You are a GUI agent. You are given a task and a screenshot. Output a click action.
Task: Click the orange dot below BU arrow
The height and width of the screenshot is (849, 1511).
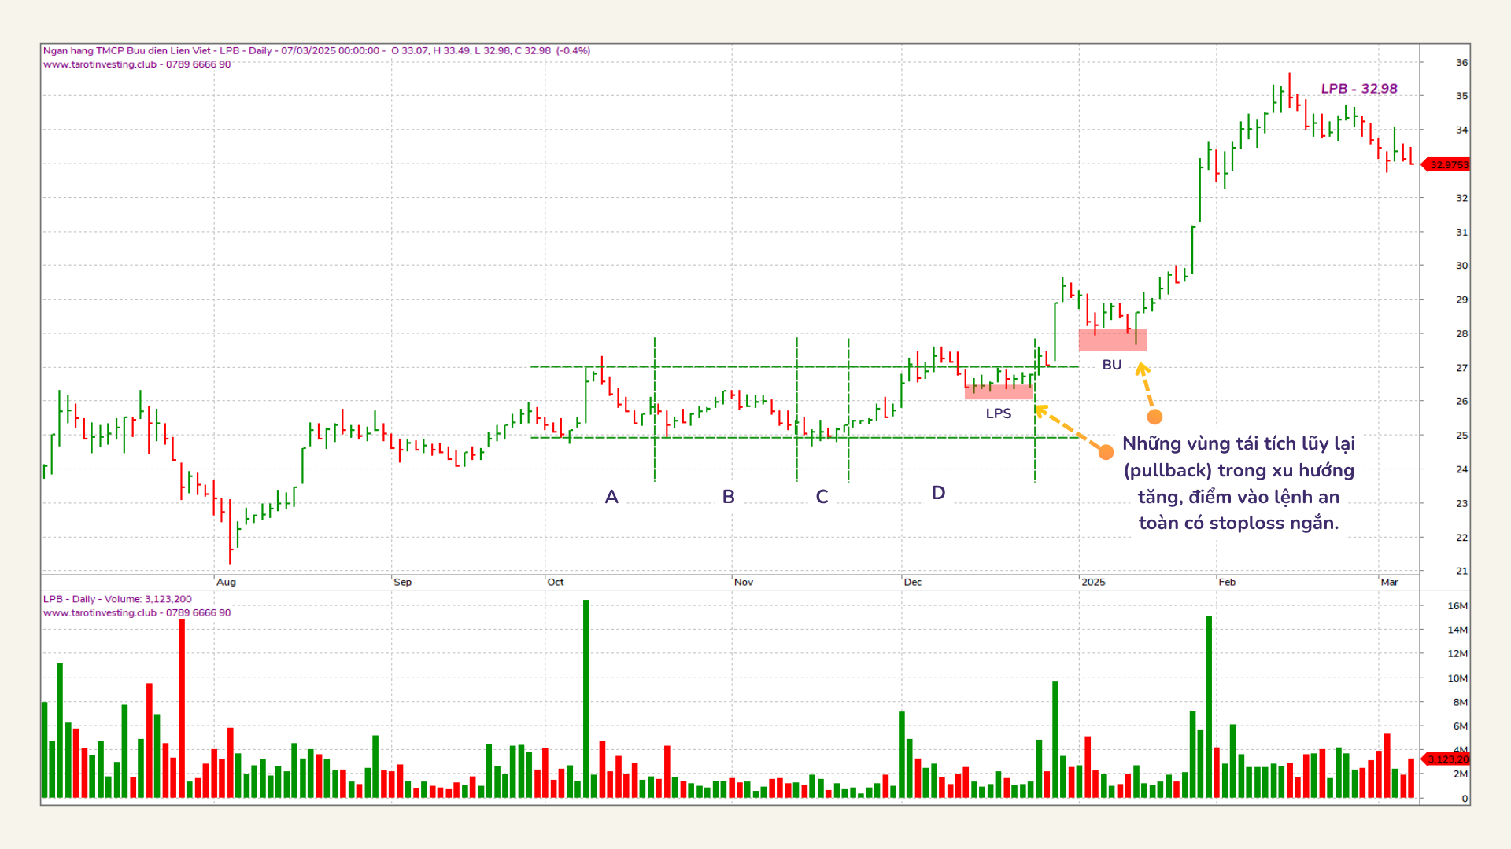tap(1154, 417)
